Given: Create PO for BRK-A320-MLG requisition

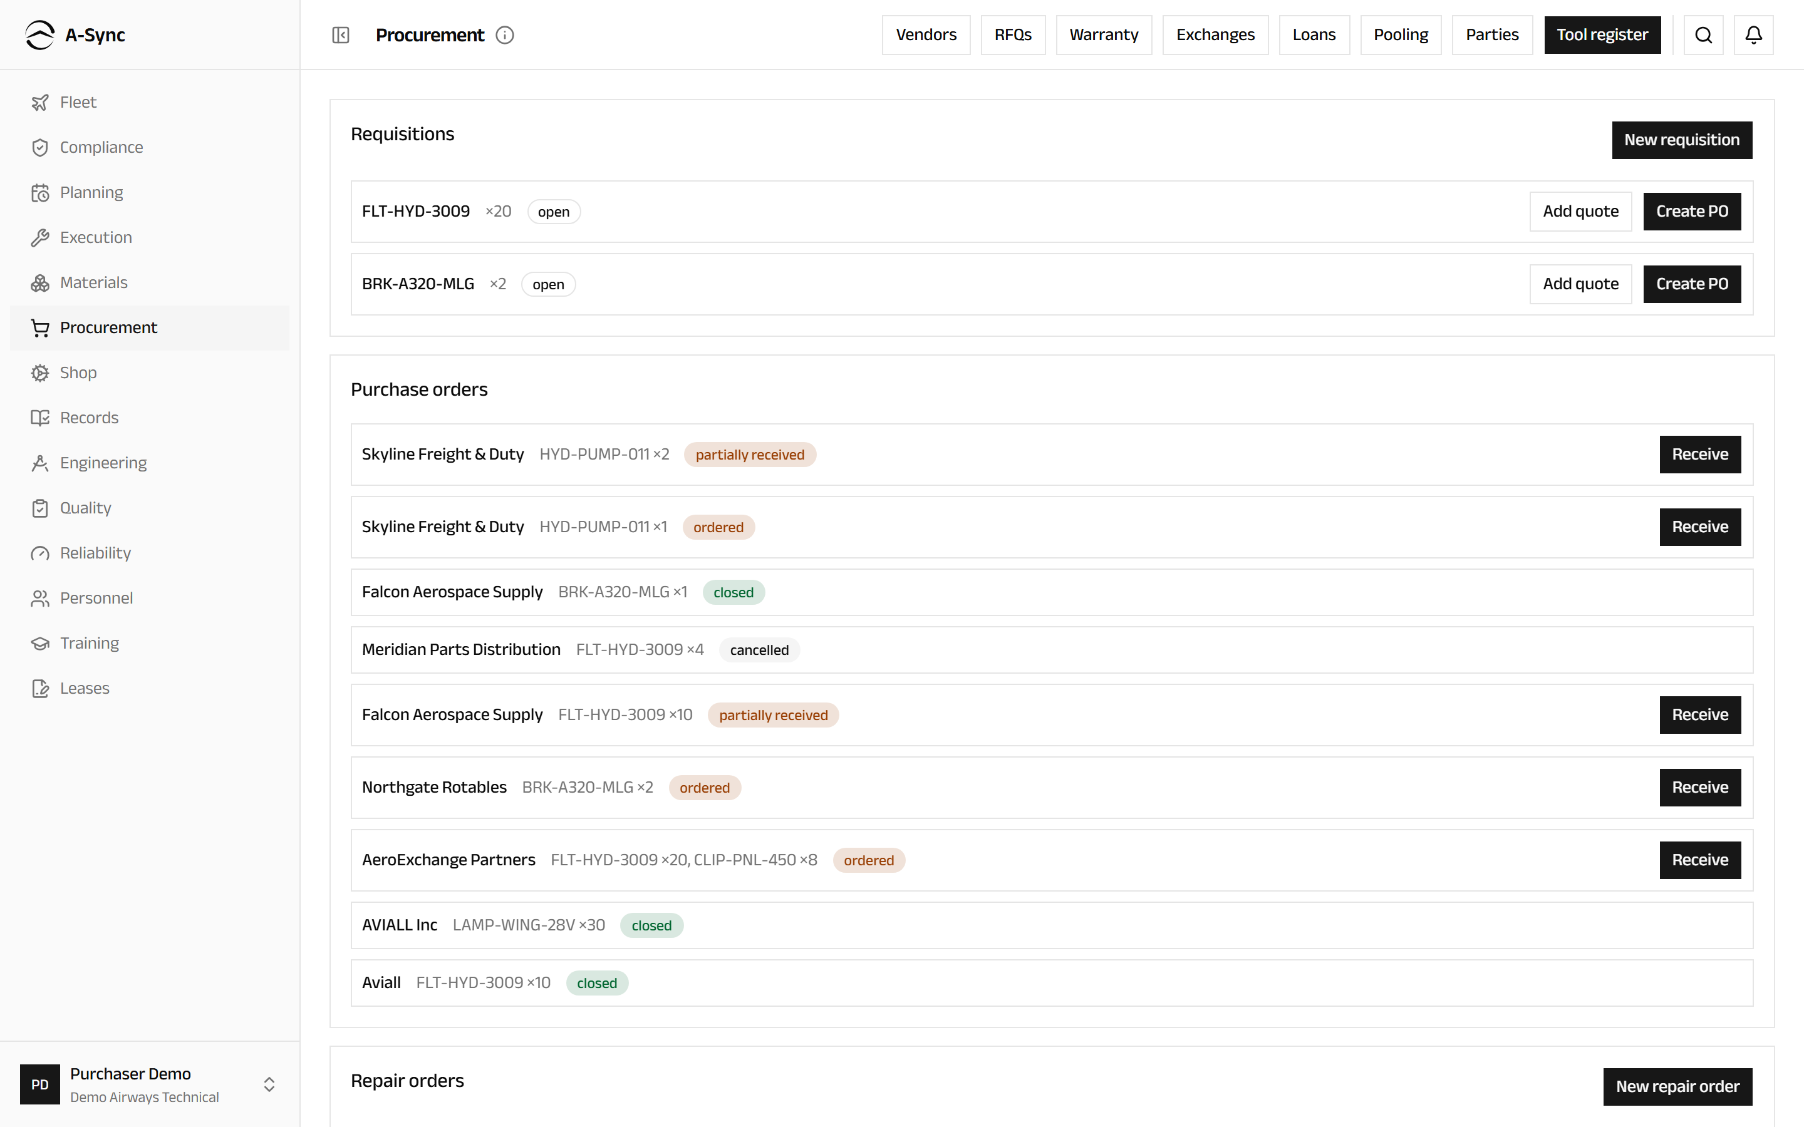Looking at the screenshot, I should pos(1692,284).
